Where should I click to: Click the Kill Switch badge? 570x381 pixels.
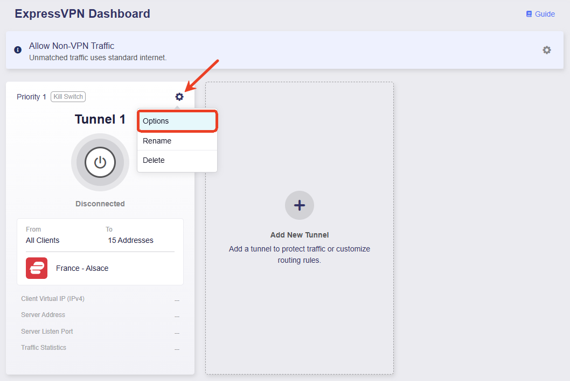click(68, 97)
